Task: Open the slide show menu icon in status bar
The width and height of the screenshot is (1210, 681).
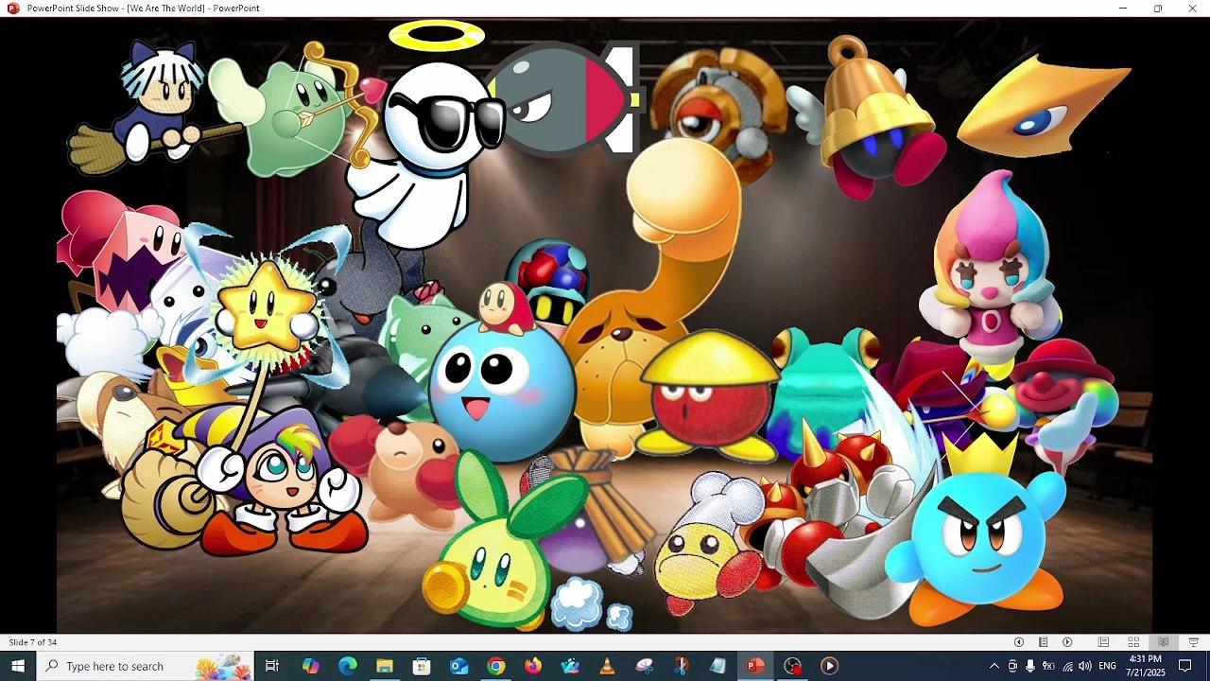Action: (x=1043, y=642)
